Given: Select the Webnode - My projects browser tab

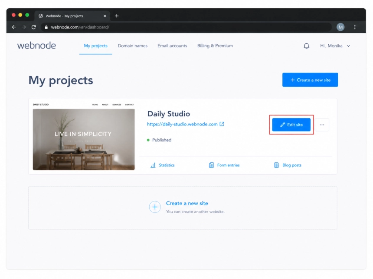Looking at the screenshot, I should tap(72, 16).
